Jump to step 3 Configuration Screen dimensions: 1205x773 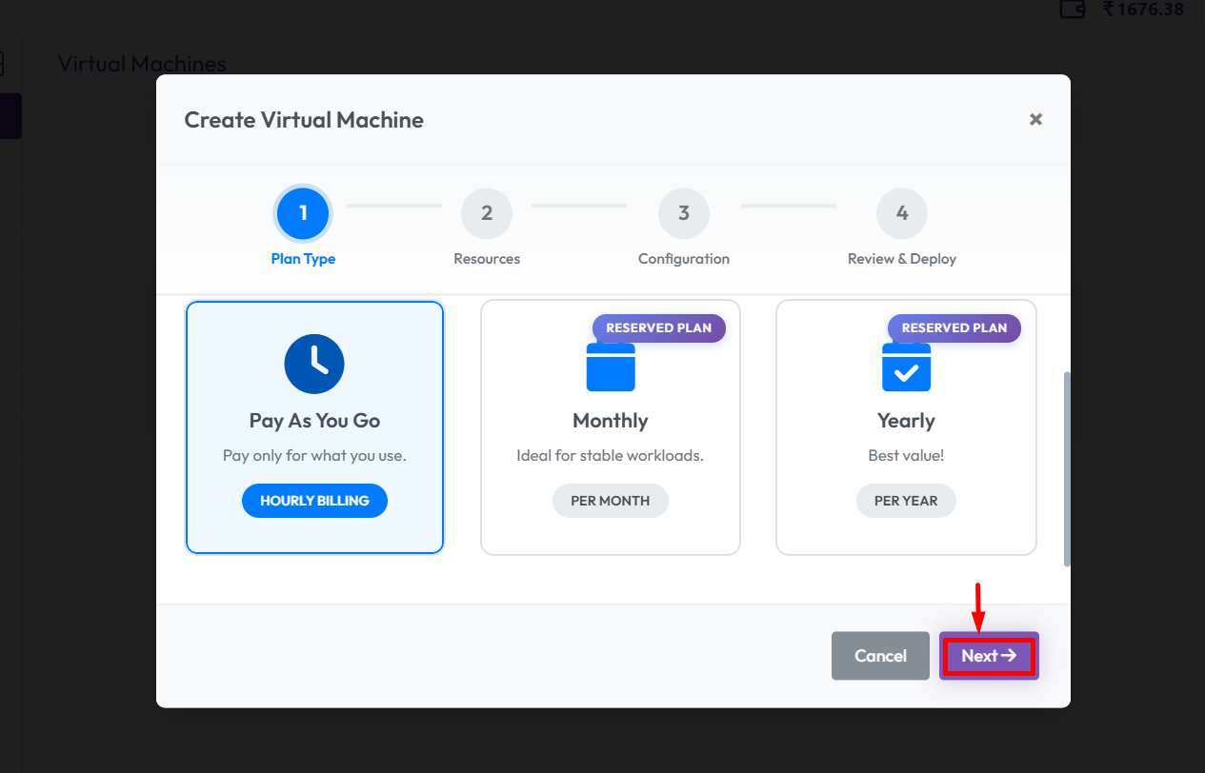point(684,213)
